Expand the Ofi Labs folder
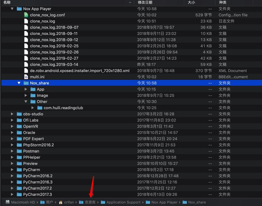Viewport: 262px width, 206px height. [12, 120]
